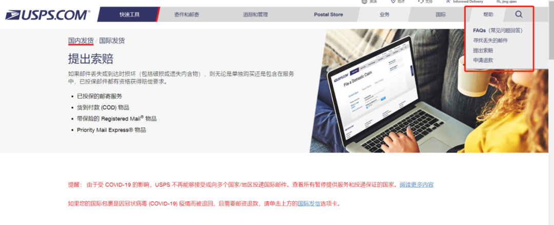Click the 国际发货 link in COVID notice
This screenshot has height=225, width=554.
click(x=309, y=203)
